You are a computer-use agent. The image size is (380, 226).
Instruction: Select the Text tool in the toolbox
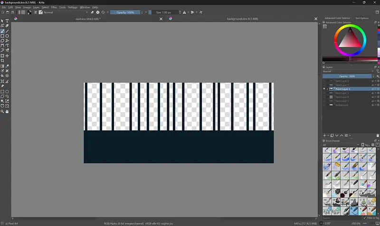click(x=7, y=21)
